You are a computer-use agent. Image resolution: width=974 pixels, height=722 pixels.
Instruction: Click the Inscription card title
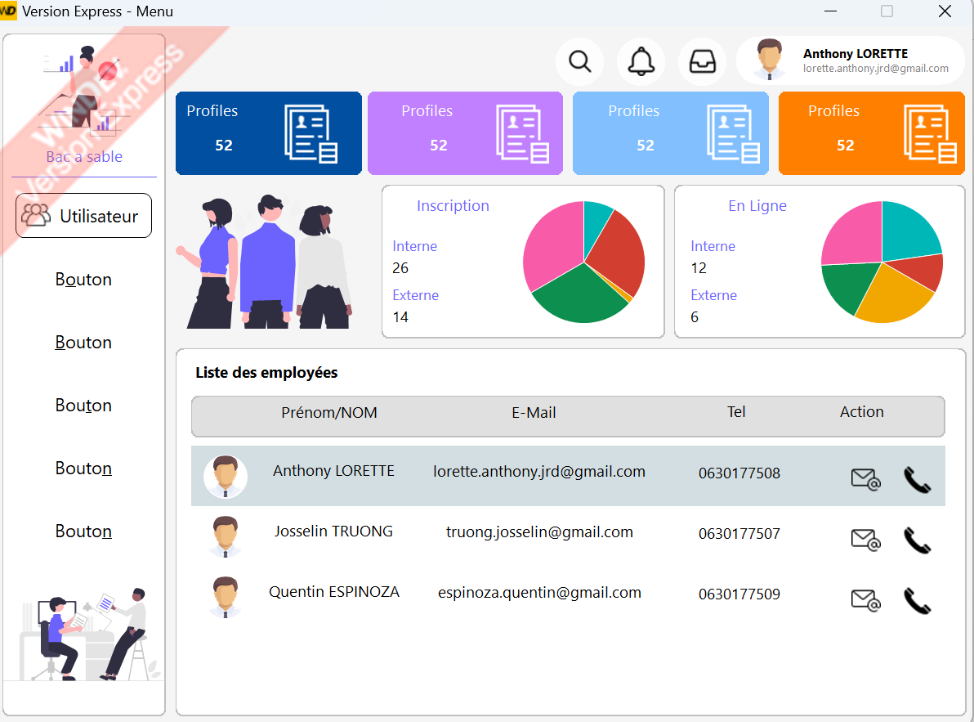(453, 206)
